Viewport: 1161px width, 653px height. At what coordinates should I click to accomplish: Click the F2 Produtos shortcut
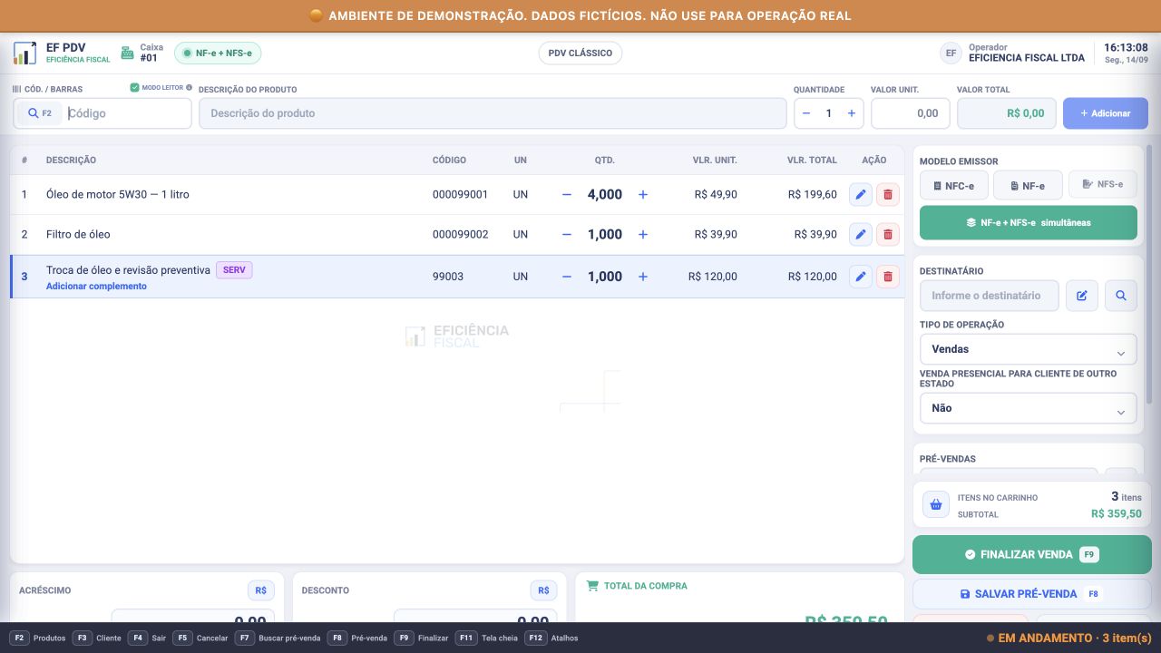pos(38,638)
